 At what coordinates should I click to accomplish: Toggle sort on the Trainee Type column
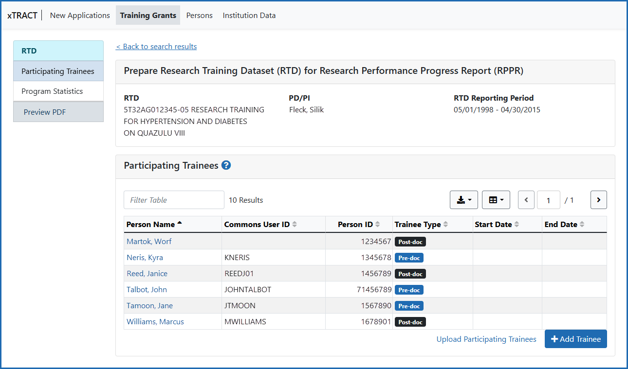tap(420, 224)
